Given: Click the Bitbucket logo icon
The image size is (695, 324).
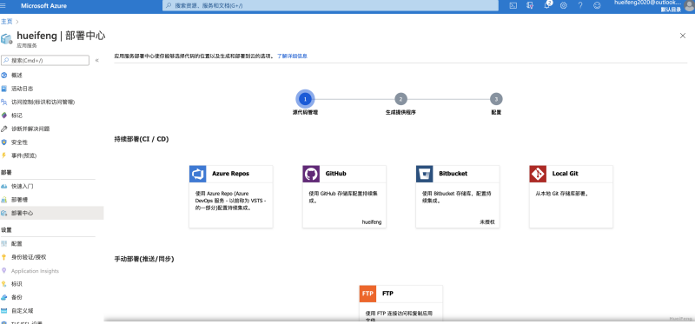Looking at the screenshot, I should 424,174.
